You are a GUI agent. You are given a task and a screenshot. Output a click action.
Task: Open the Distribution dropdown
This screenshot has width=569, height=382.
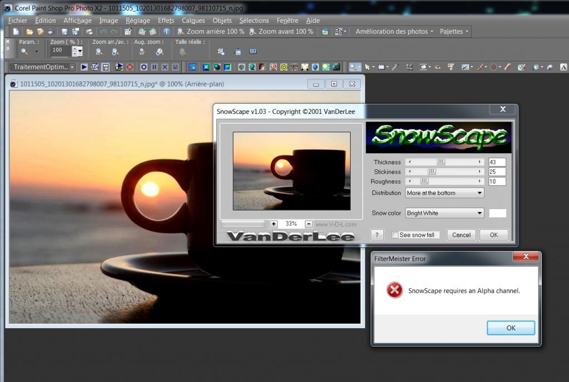[445, 193]
